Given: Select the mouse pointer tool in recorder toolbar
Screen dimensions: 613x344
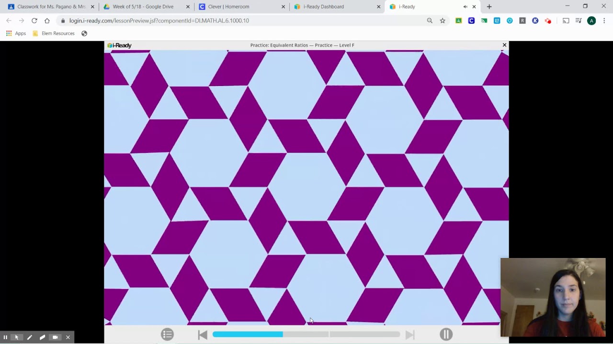Looking at the screenshot, I should pyautogui.click(x=17, y=337).
